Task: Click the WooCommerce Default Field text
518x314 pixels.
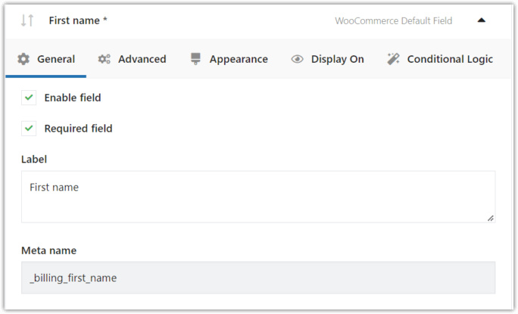Action: point(393,20)
